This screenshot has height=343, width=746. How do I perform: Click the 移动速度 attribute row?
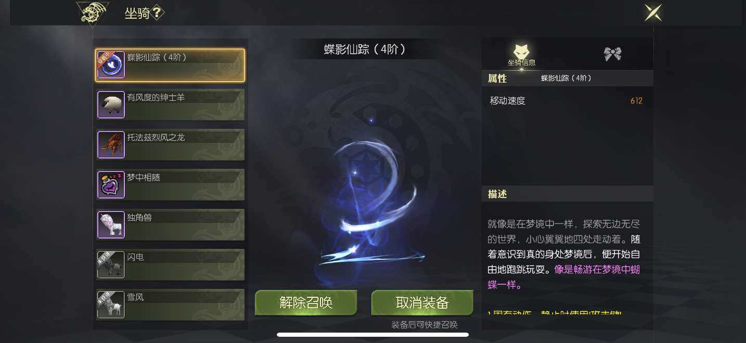[x=567, y=101]
